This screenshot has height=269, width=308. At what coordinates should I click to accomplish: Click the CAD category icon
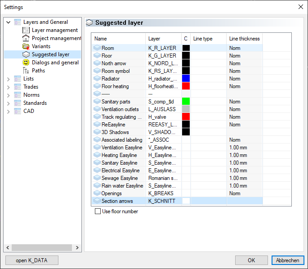click(18, 111)
